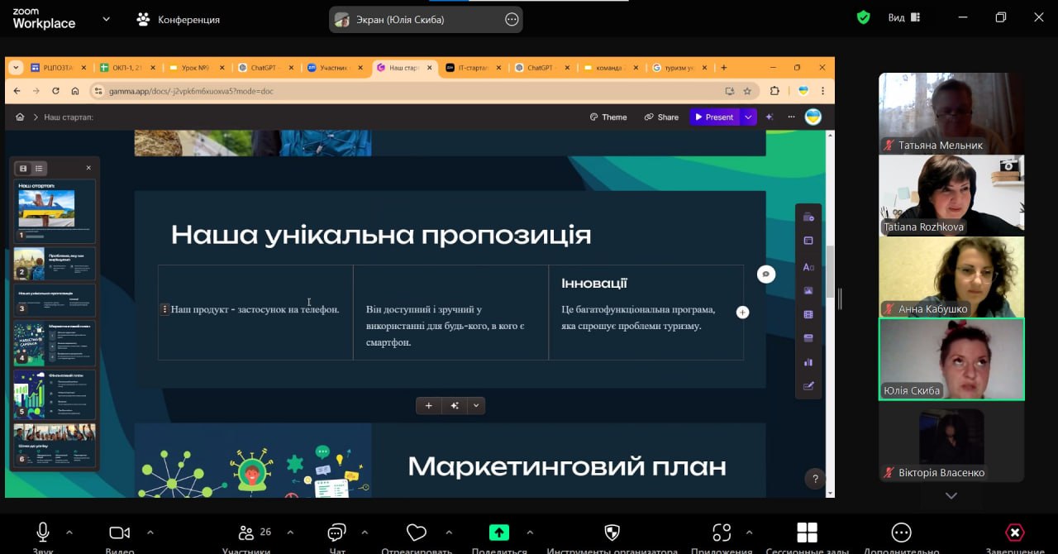Toggle Zoom camera (Видео) button

pos(120,537)
